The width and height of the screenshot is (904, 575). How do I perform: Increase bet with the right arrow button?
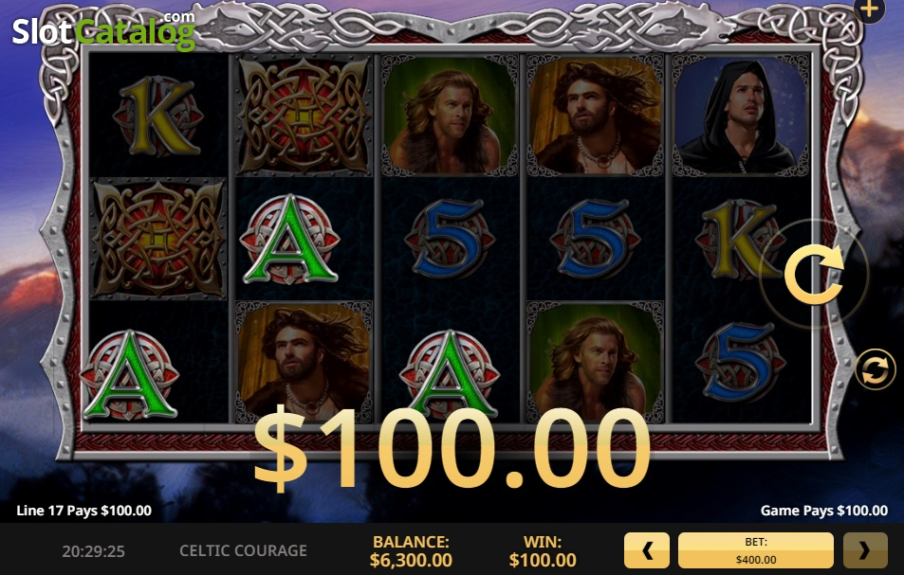[865, 550]
